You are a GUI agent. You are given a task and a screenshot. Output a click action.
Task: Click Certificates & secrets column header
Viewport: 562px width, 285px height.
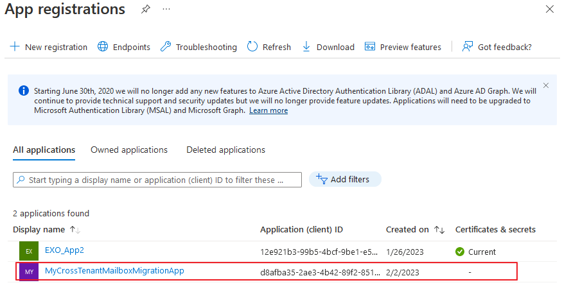pyautogui.click(x=495, y=230)
